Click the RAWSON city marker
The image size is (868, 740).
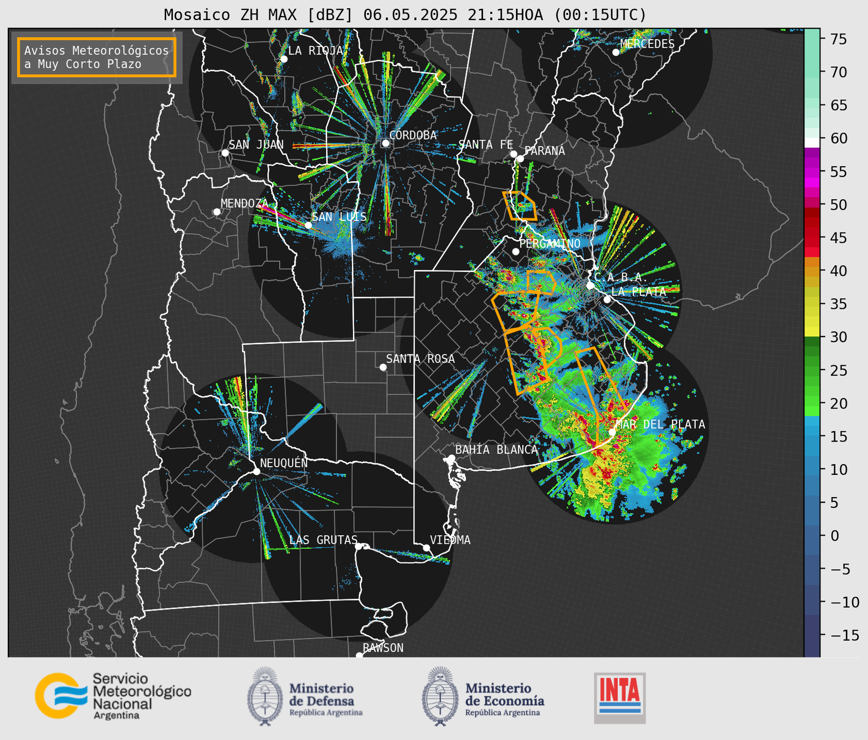coord(359,655)
